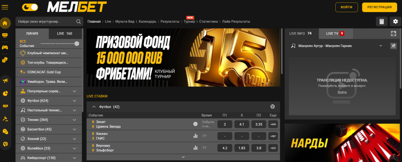The image size is (402, 162).
Task: Select П2 odds 3.35 for Зенит match
Action: coord(259,124)
